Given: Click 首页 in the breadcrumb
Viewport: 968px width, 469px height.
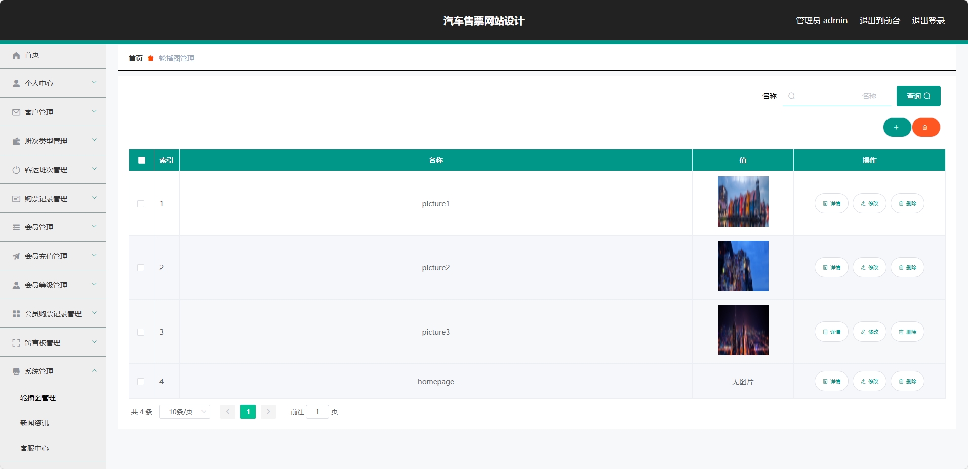Looking at the screenshot, I should point(136,58).
